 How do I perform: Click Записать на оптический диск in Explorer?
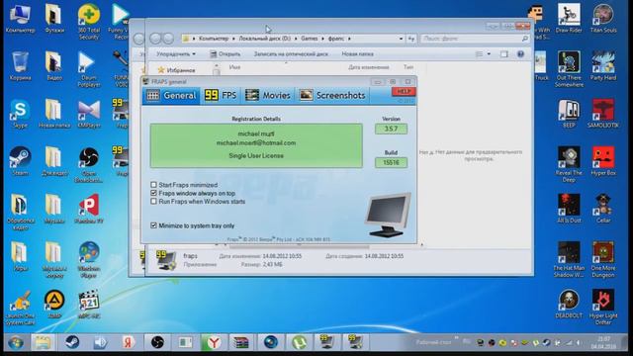click(x=291, y=53)
